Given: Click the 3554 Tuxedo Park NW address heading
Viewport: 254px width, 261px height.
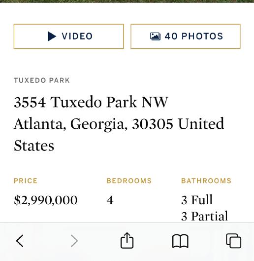Looking at the screenshot, I should point(91,102).
